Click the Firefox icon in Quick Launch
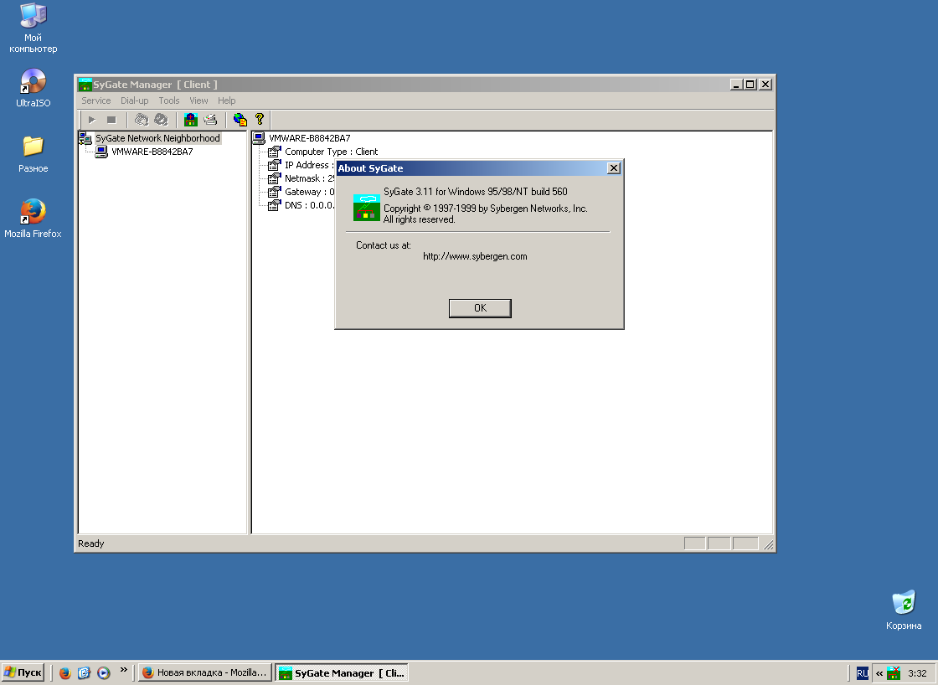Viewport: 938px width, 685px height. point(65,672)
